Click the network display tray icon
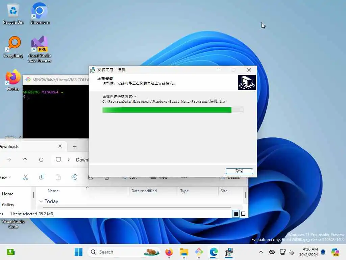 click(x=283, y=252)
